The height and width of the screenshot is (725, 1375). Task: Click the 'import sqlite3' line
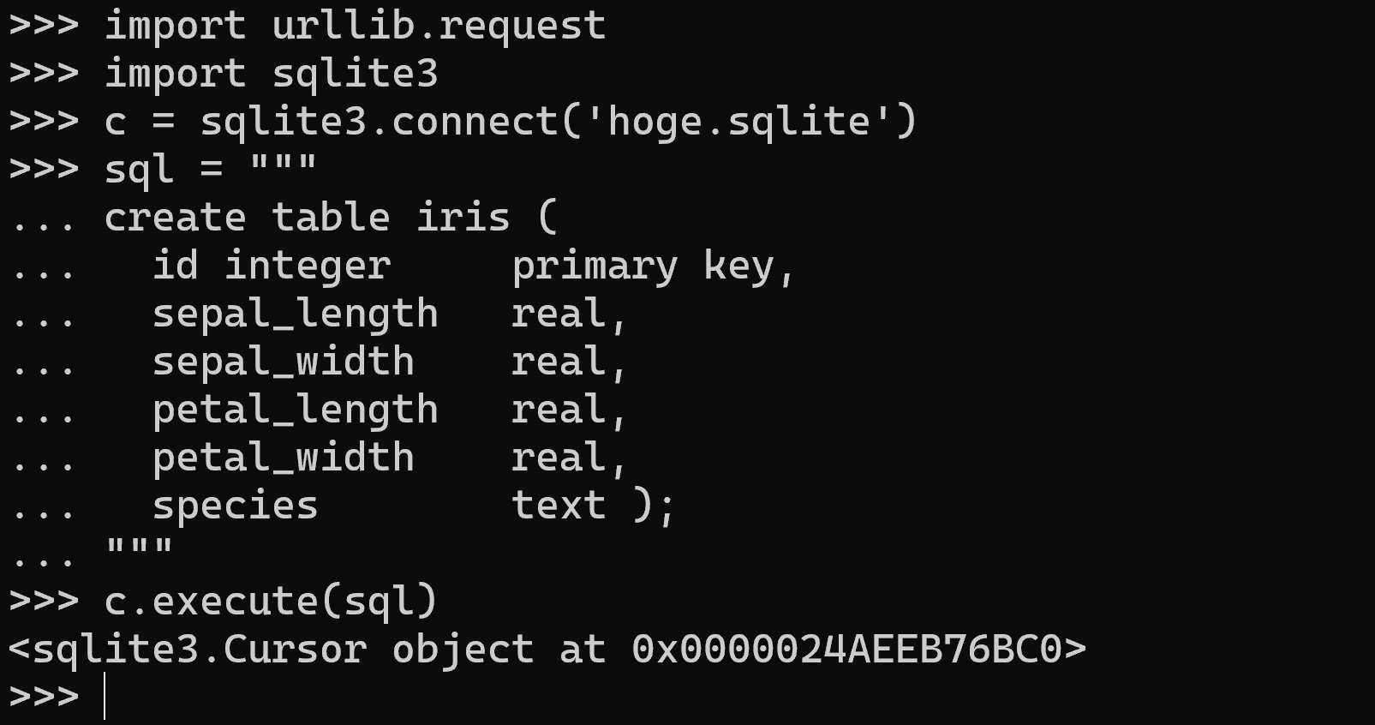coord(271,74)
